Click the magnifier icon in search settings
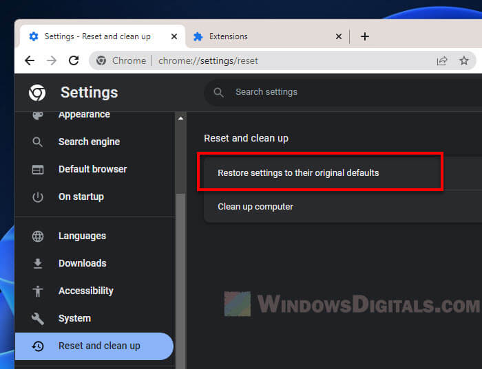The image size is (482, 369). tap(219, 92)
